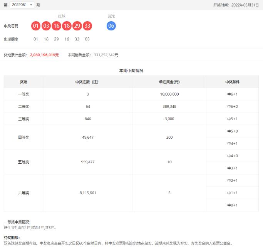Click the 中奖条件 column header
Image resolution: width=263 pixels, height=250 pixels.
(233, 82)
